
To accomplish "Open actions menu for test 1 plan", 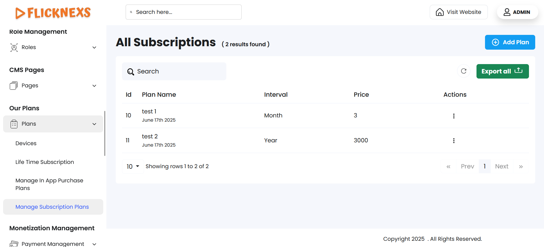I will (454, 116).
